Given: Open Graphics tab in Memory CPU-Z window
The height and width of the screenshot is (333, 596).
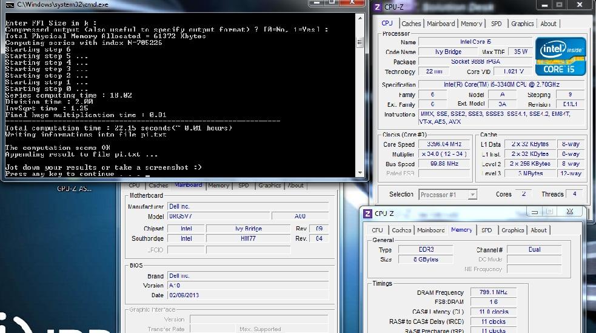Looking at the screenshot, I should 512,230.
